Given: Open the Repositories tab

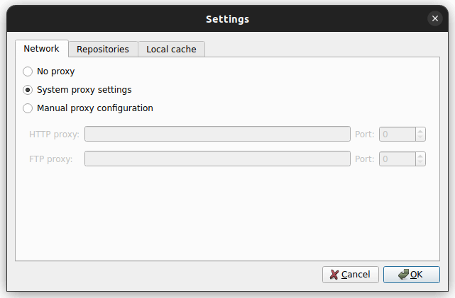Looking at the screenshot, I should pyautogui.click(x=103, y=50).
